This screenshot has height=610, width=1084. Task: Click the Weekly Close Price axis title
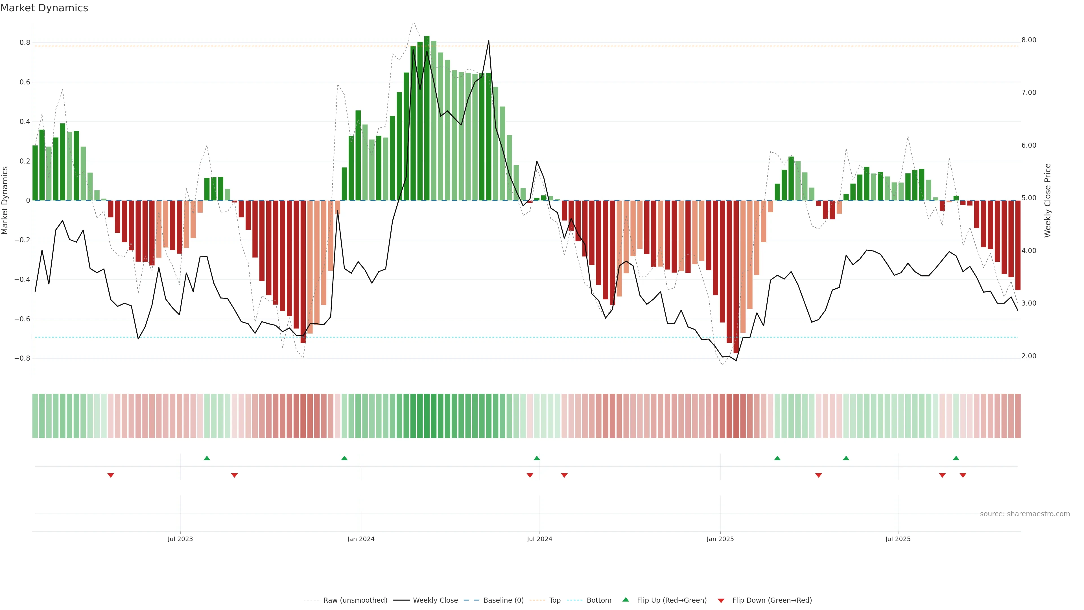coord(1047,201)
